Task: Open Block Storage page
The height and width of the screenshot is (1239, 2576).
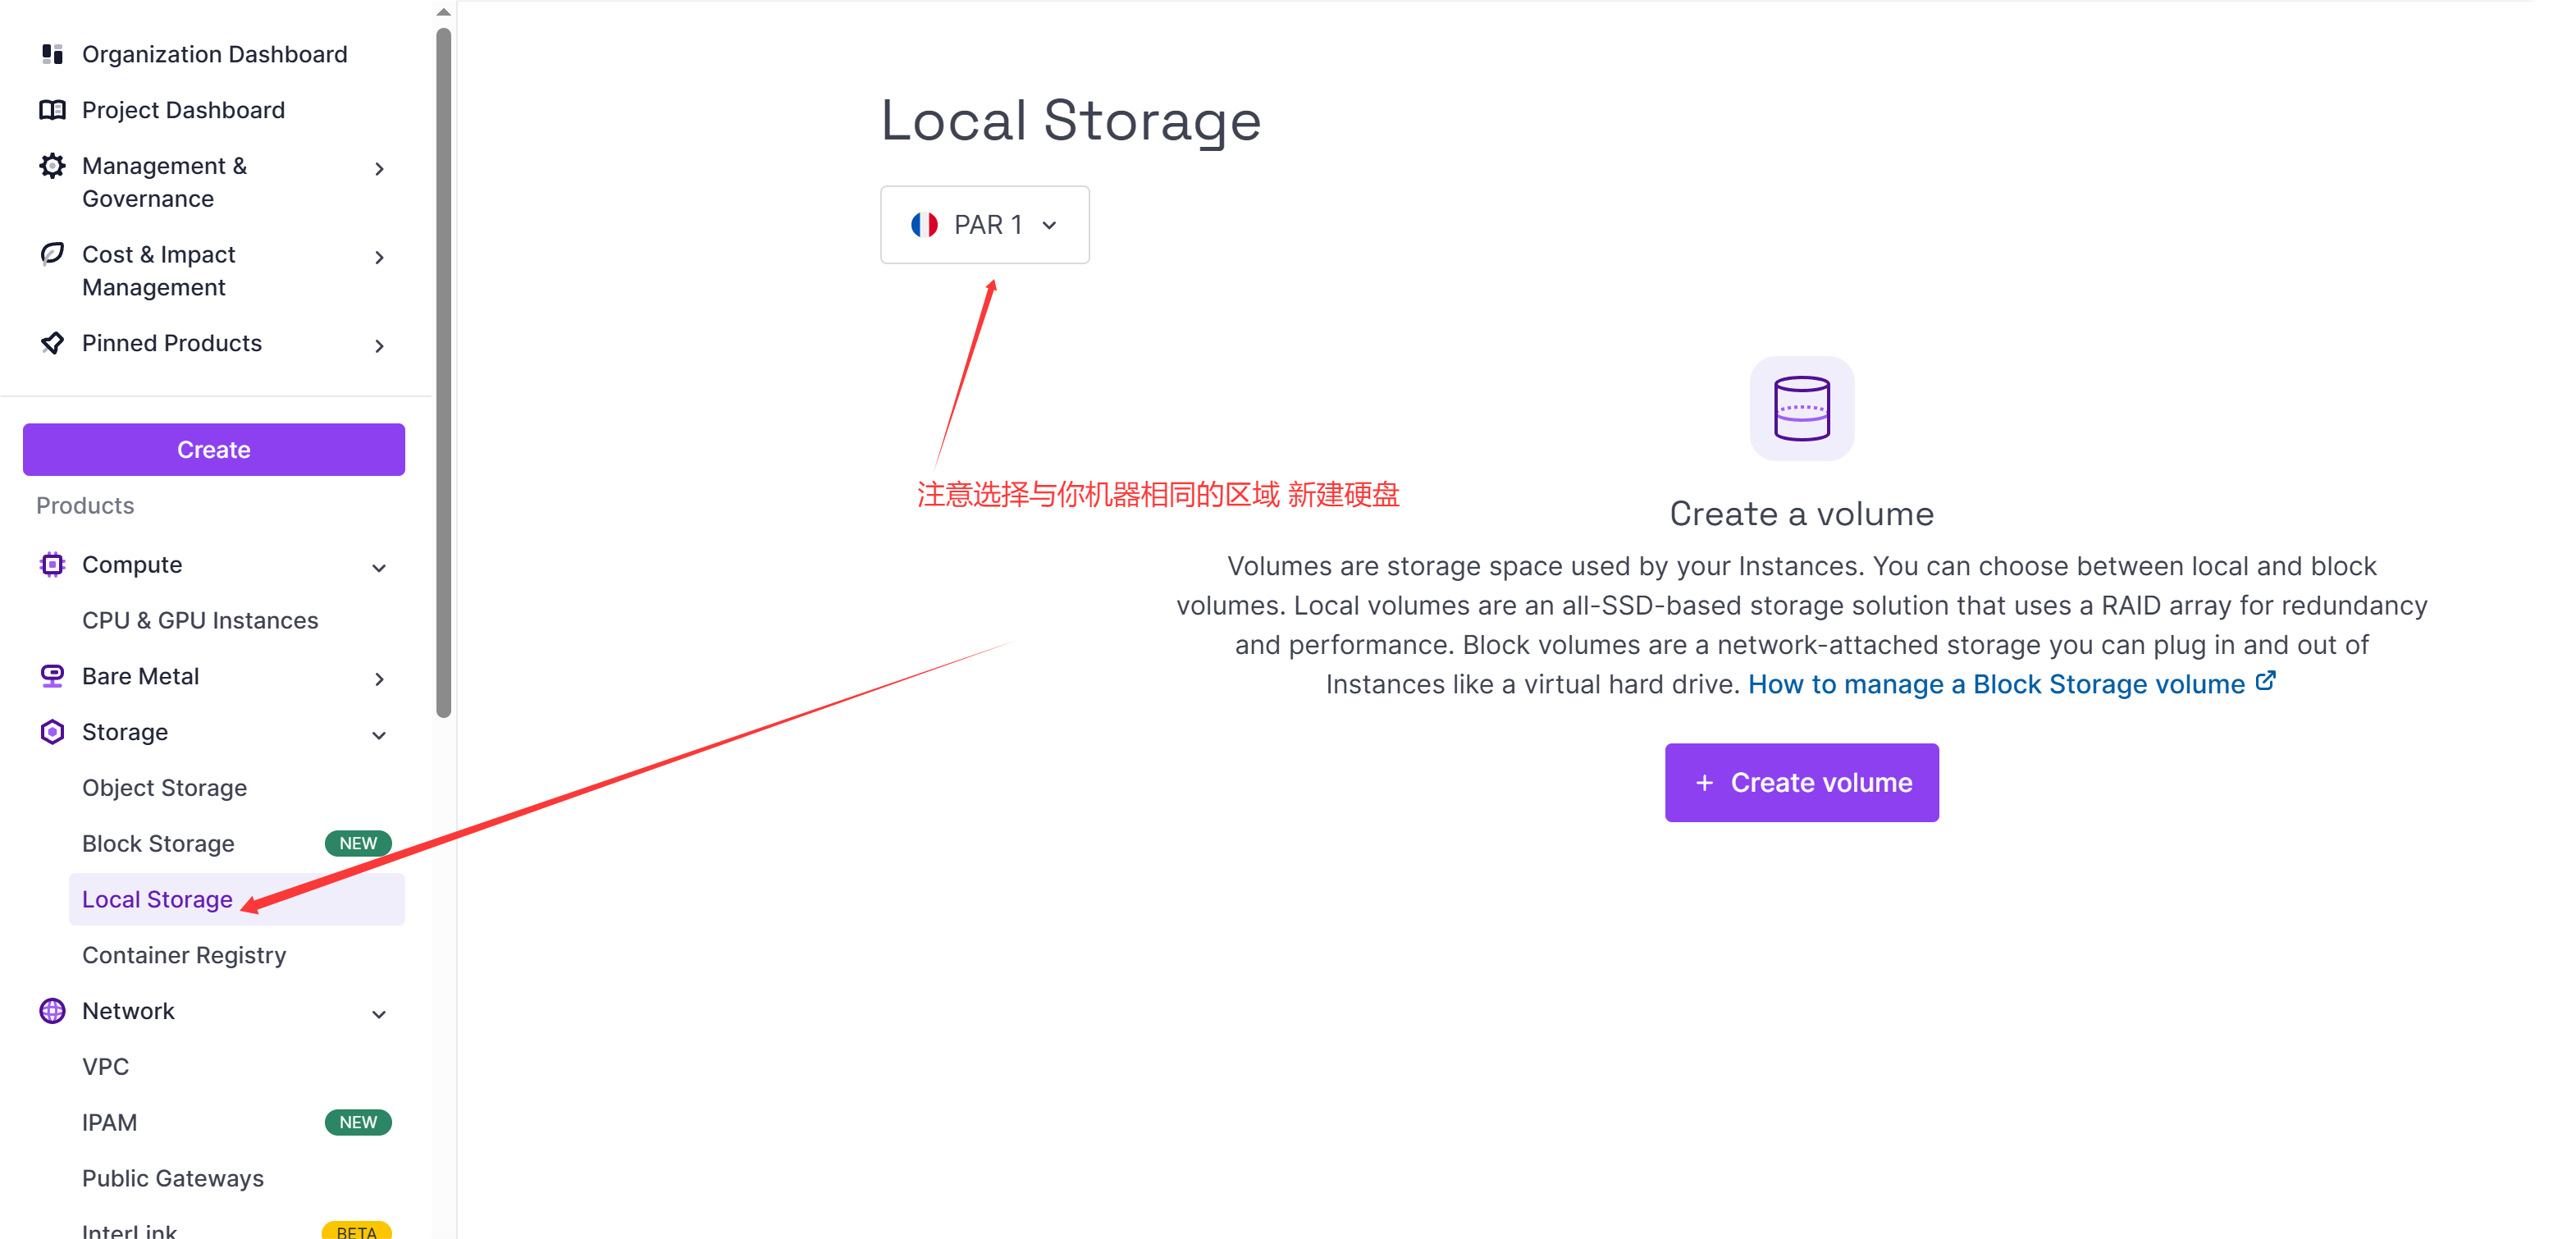Action: (158, 844)
